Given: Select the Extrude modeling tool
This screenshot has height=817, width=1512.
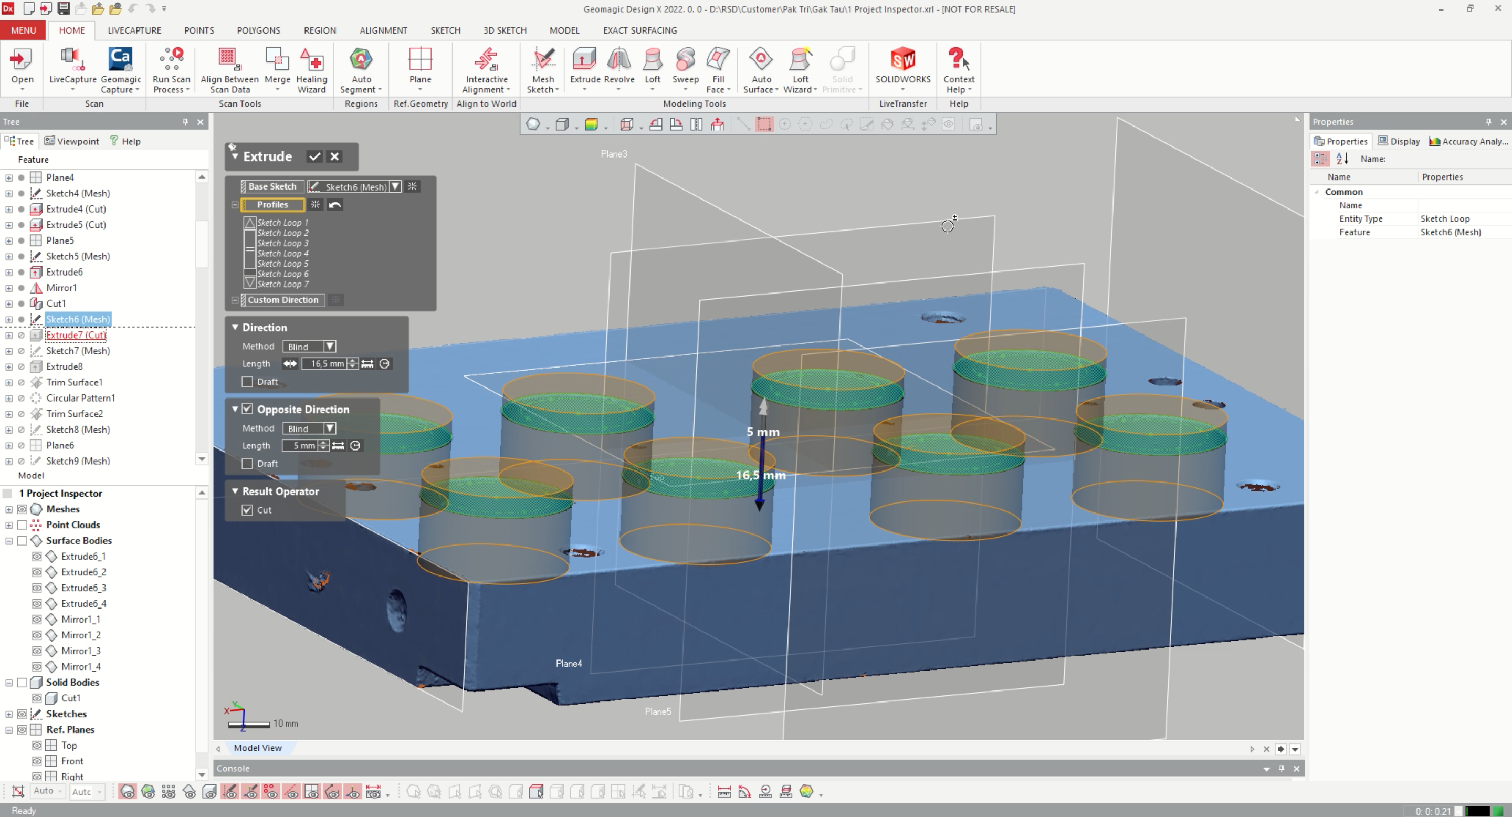Looking at the screenshot, I should click(x=585, y=69).
